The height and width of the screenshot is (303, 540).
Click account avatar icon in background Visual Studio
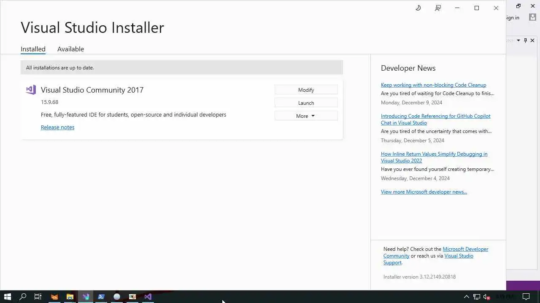tap(533, 18)
